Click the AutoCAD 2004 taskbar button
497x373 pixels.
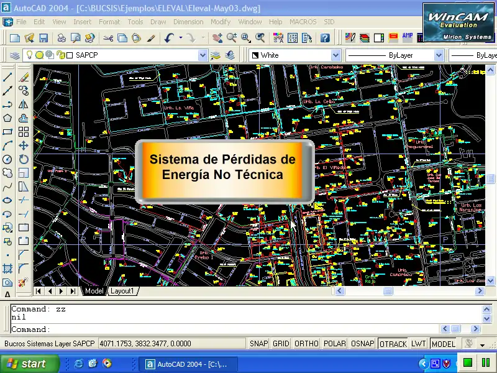[188, 364]
